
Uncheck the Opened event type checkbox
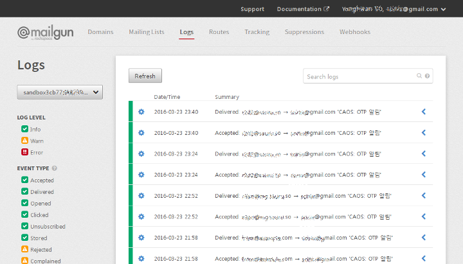tap(24, 204)
